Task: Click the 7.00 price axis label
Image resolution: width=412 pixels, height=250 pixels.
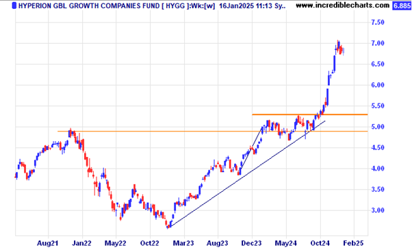Action: pos(378,43)
